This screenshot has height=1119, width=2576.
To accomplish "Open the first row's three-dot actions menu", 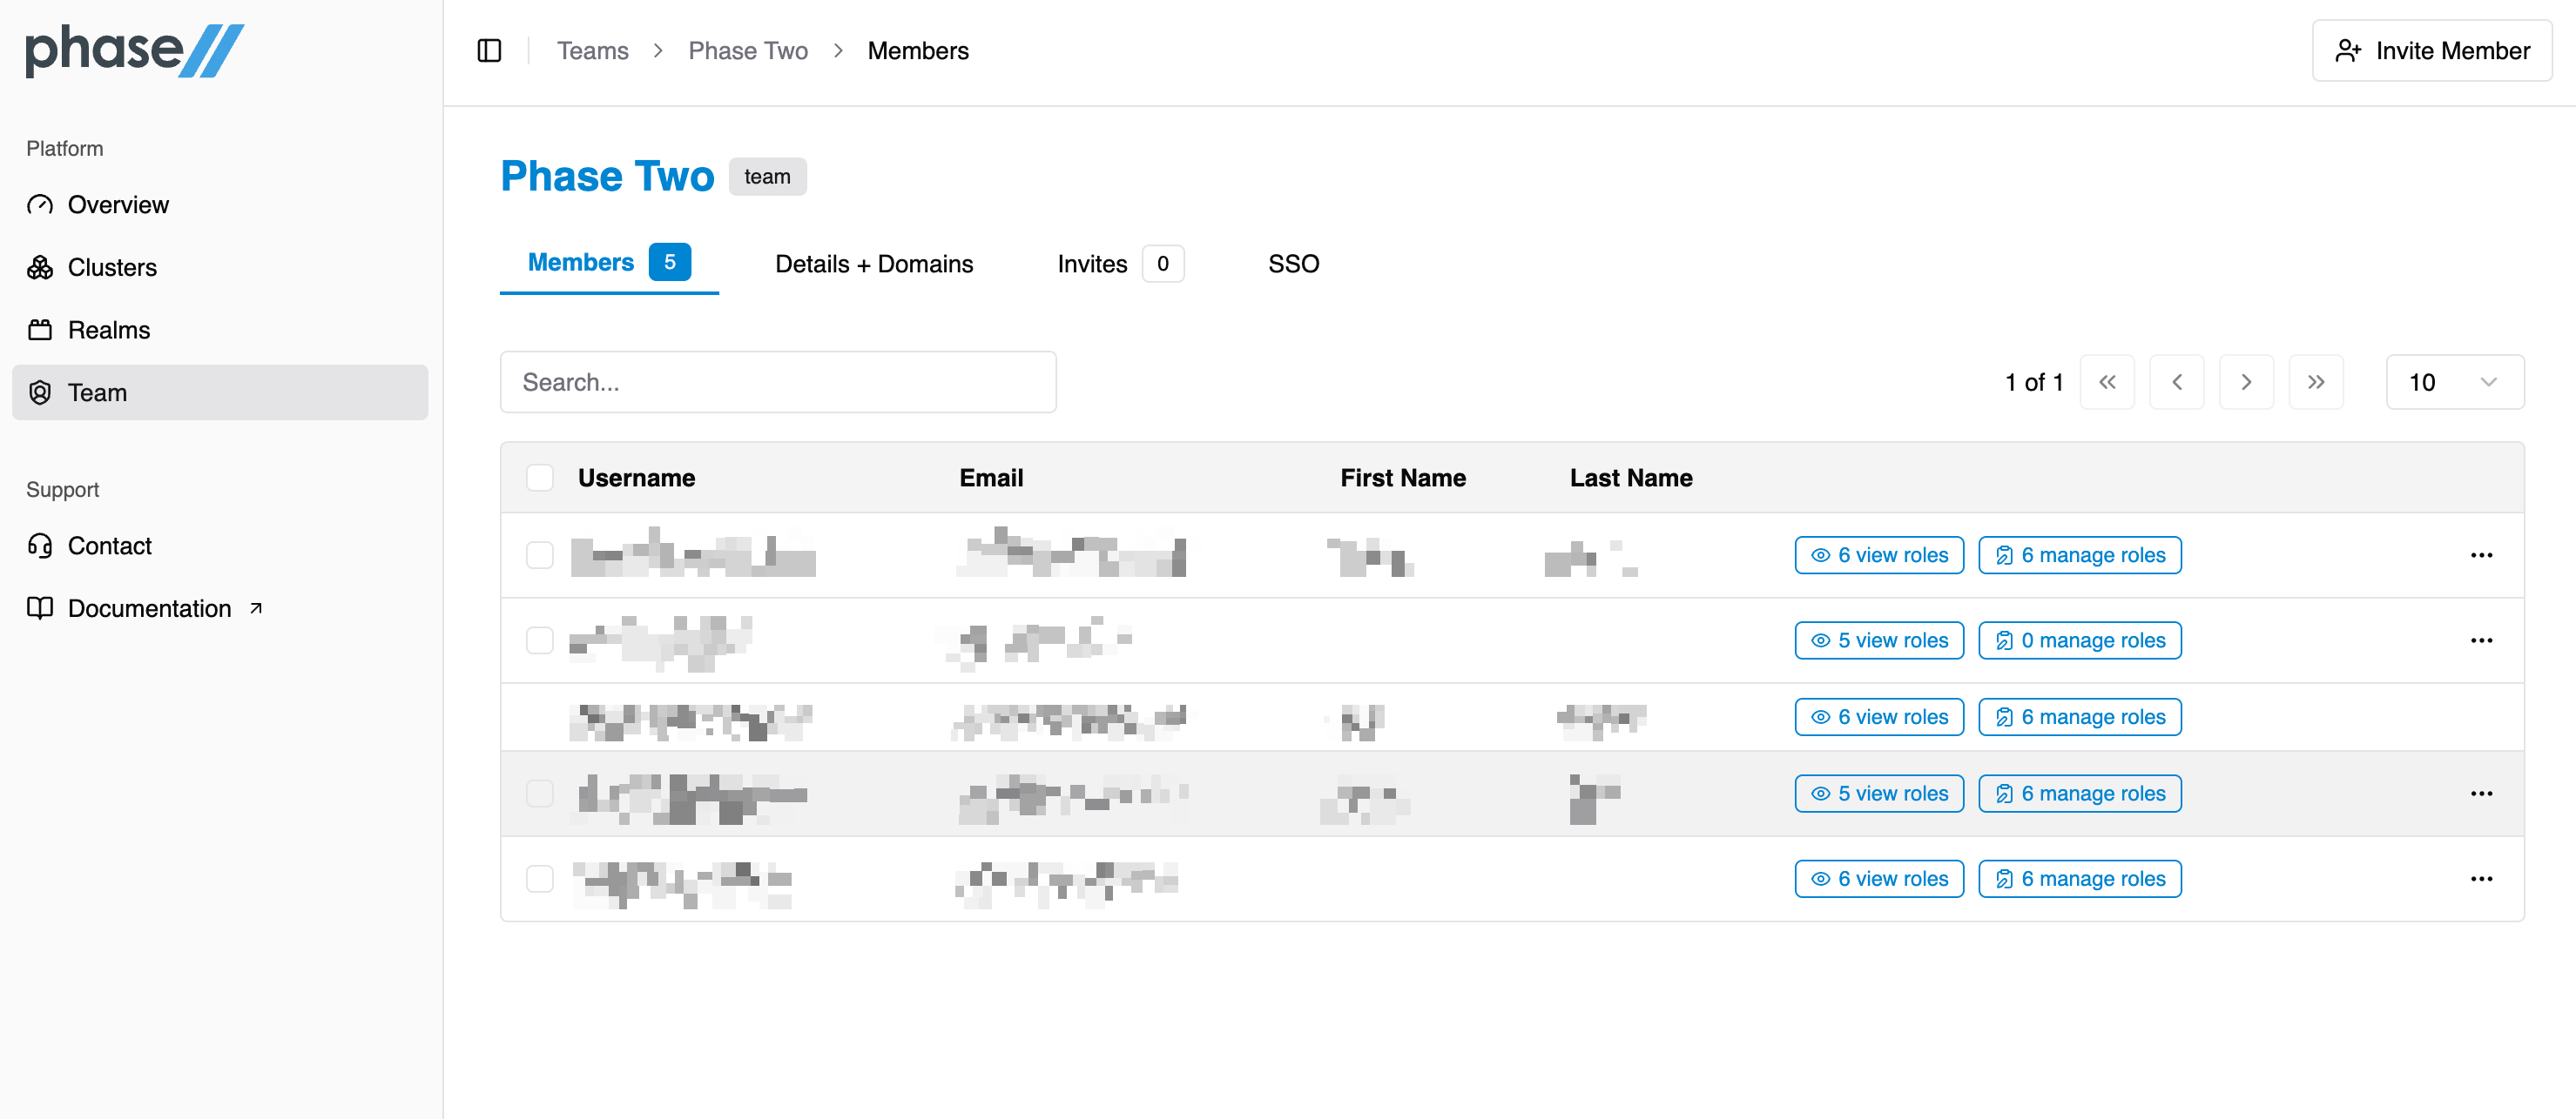I will point(2480,554).
